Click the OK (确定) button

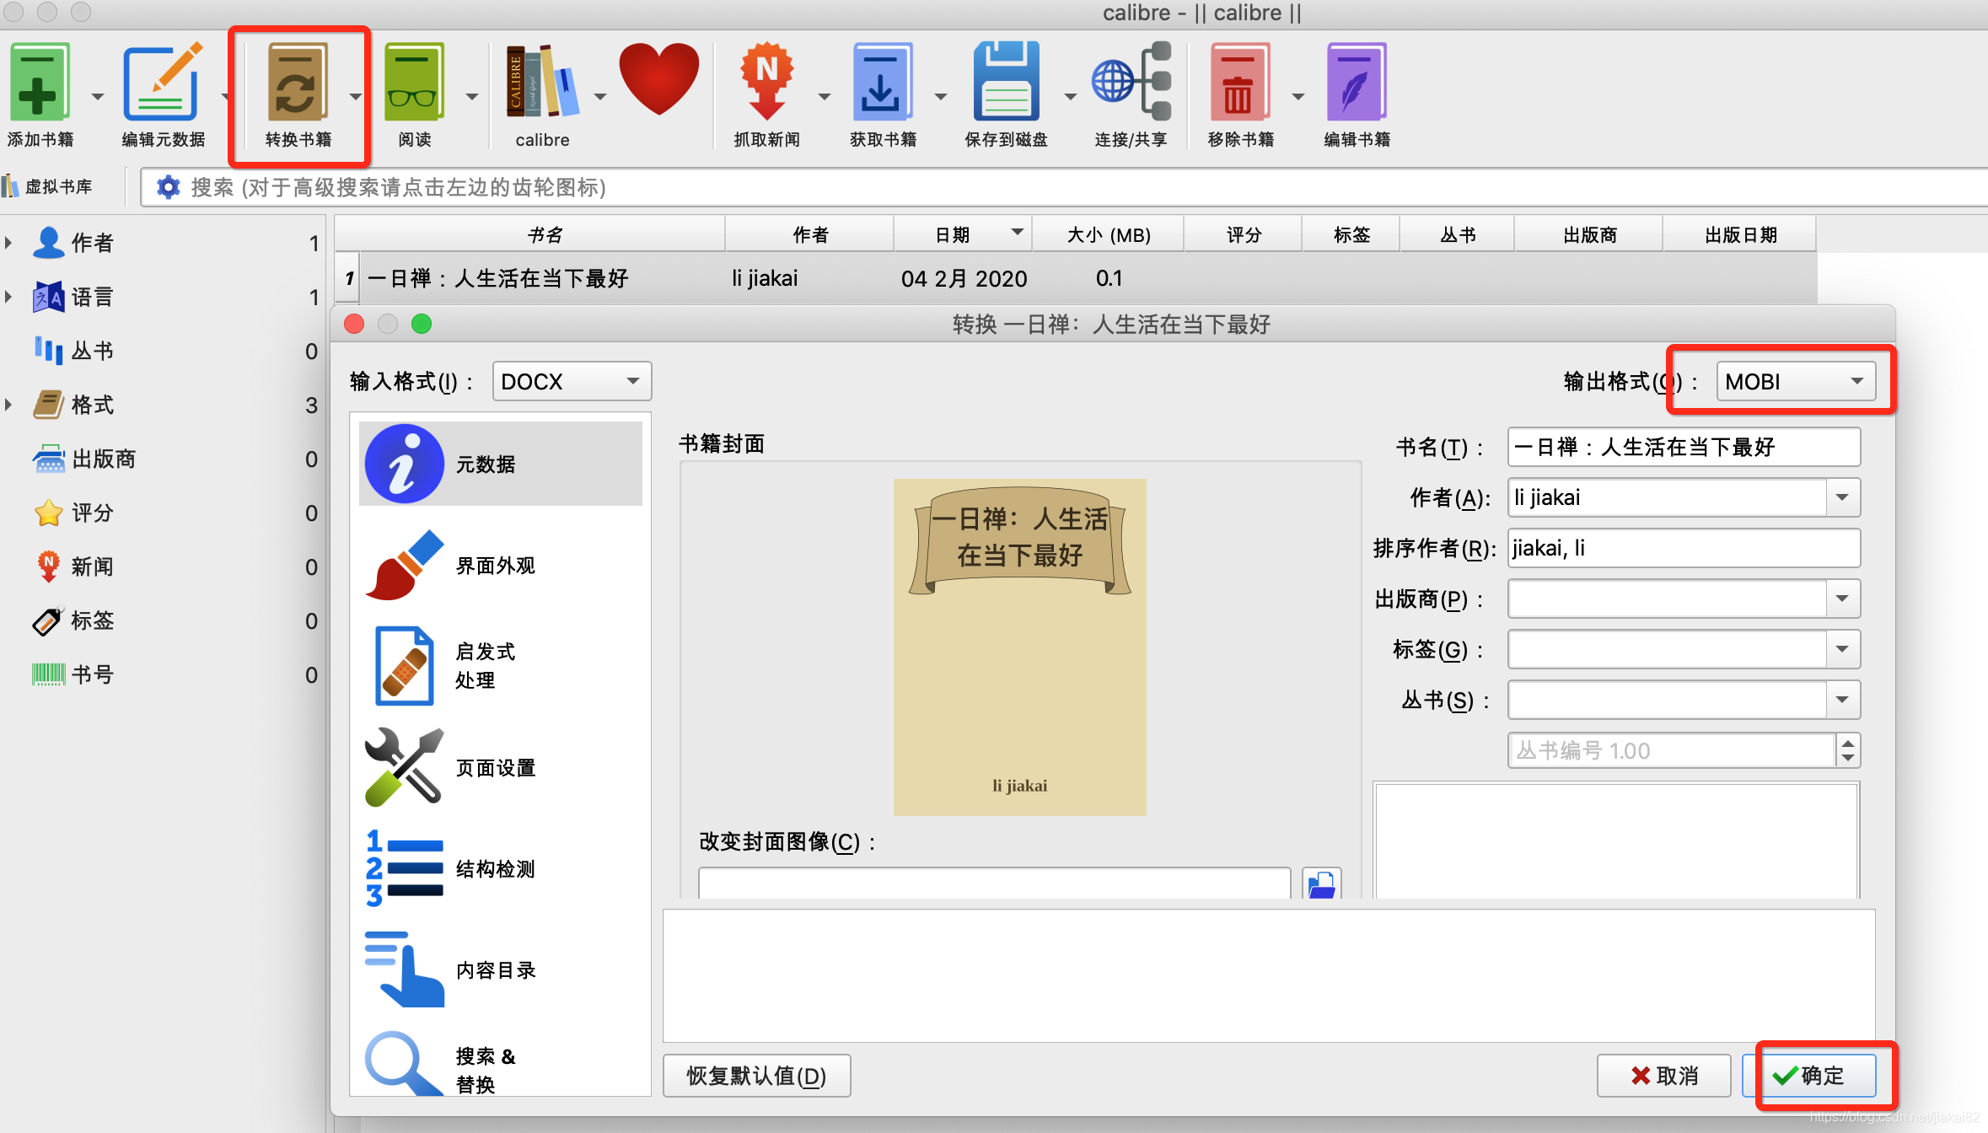[x=1809, y=1075]
